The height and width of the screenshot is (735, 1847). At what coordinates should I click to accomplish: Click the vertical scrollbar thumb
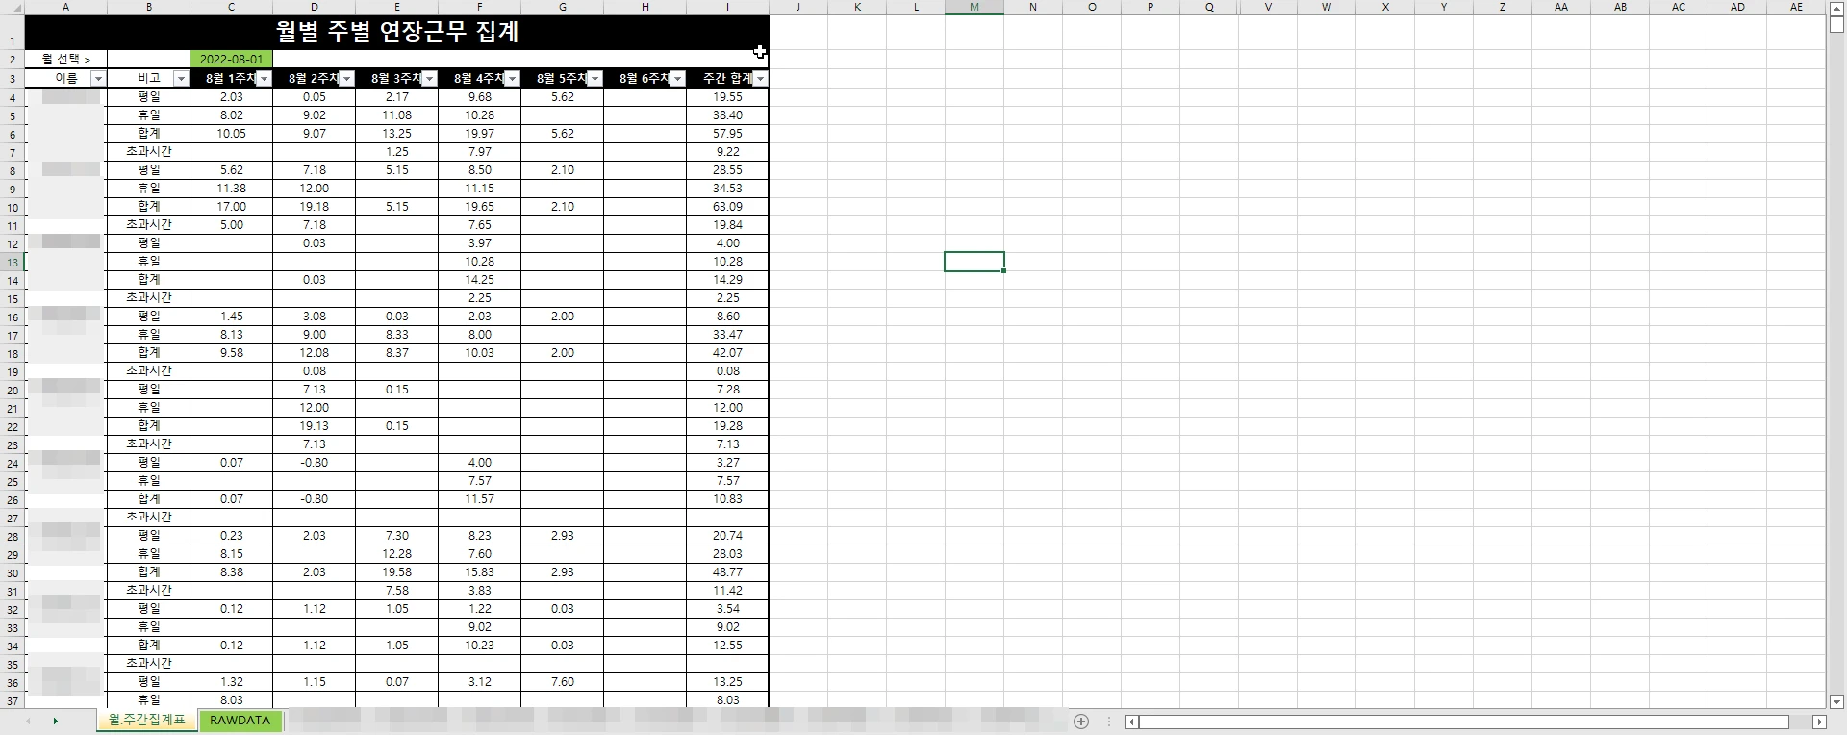click(x=1836, y=25)
